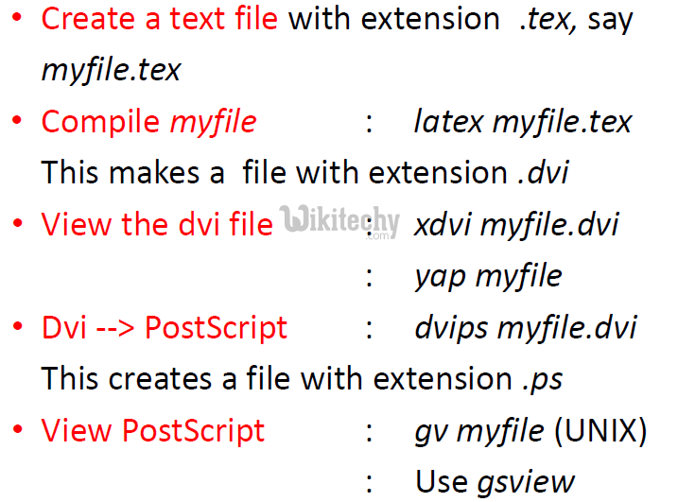The width and height of the screenshot is (678, 502).
Task: Click the ".ps" extension text
Action: pyautogui.click(x=542, y=379)
